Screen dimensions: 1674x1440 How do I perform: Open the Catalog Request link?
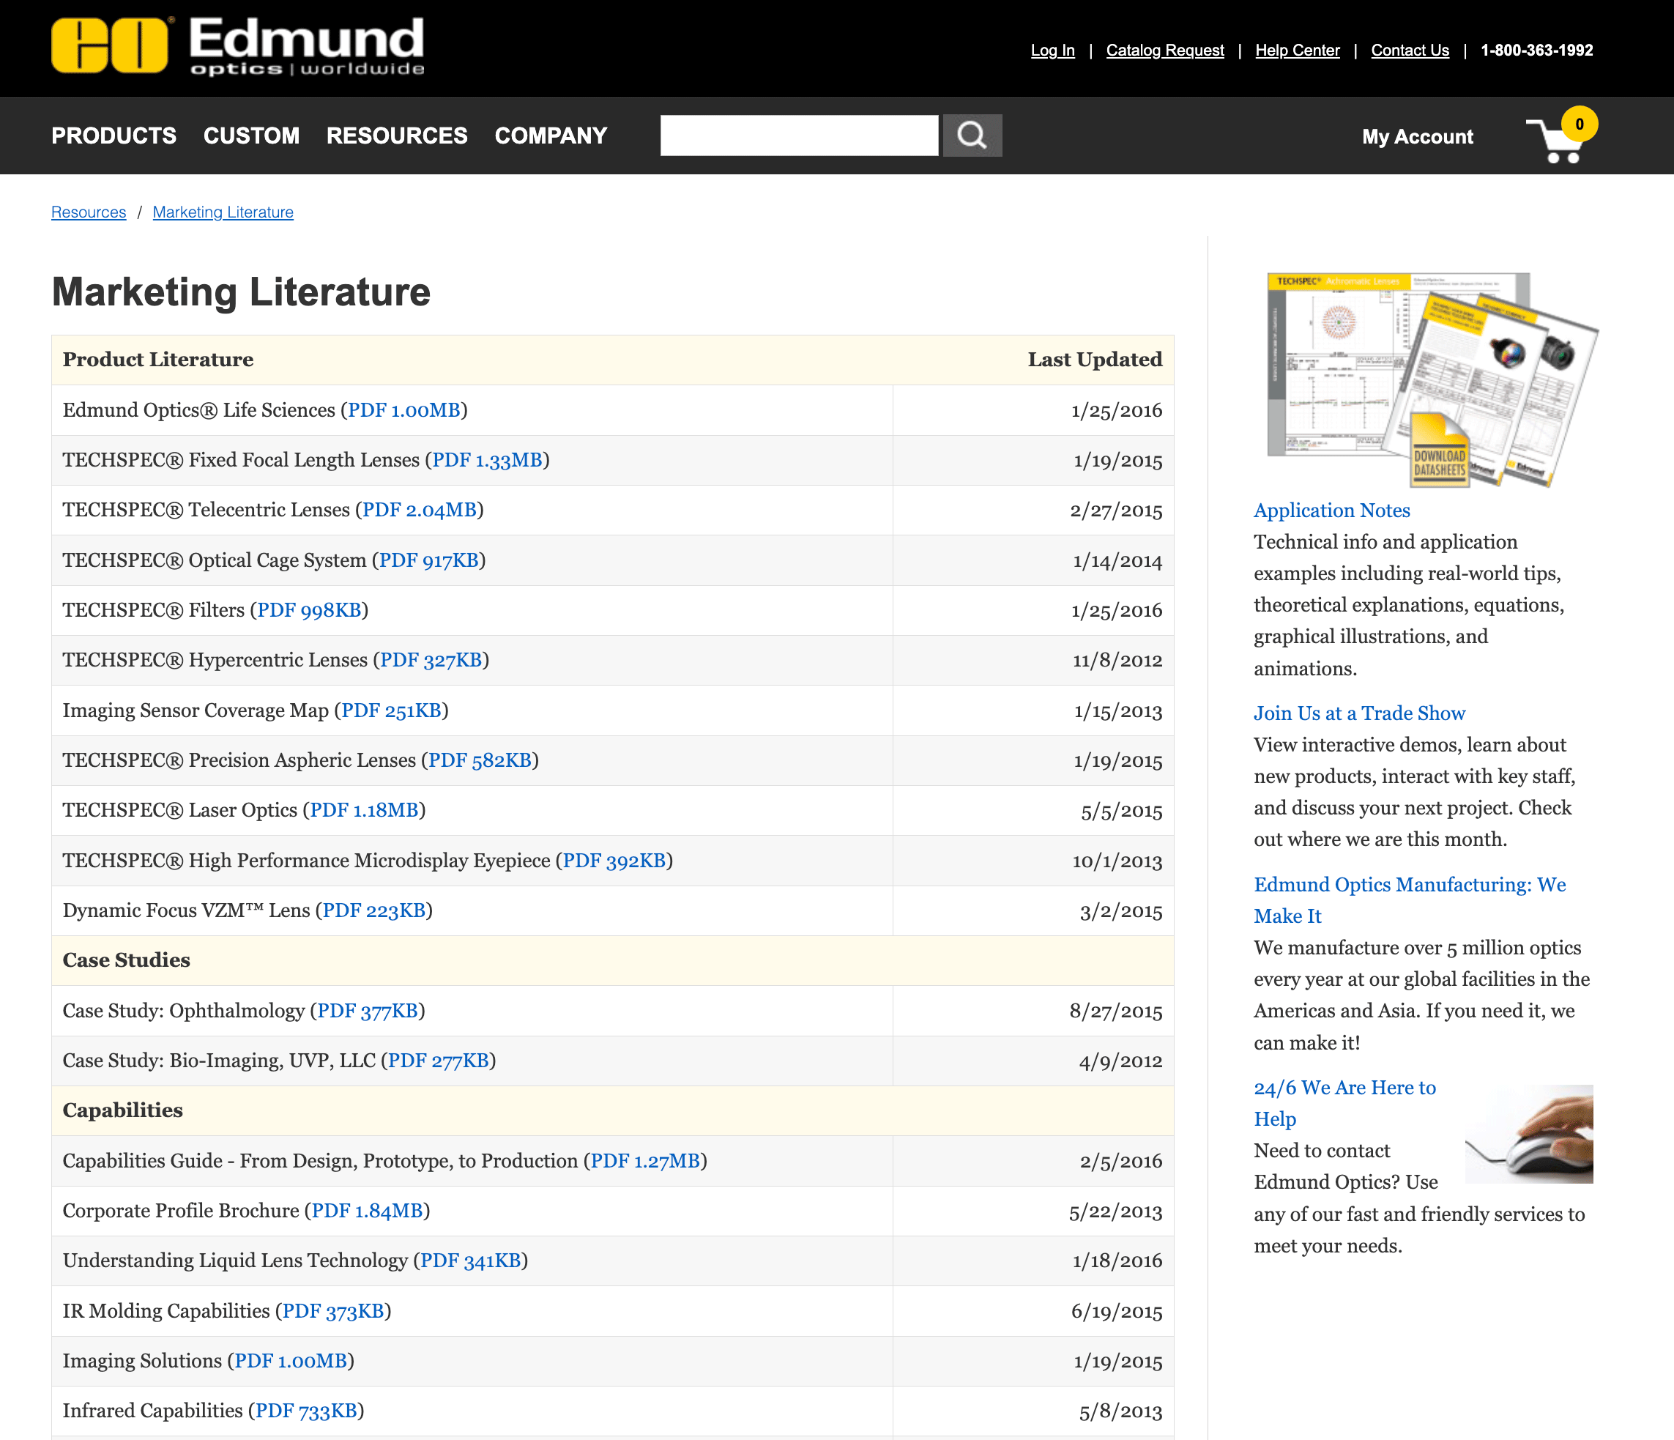pyautogui.click(x=1164, y=50)
